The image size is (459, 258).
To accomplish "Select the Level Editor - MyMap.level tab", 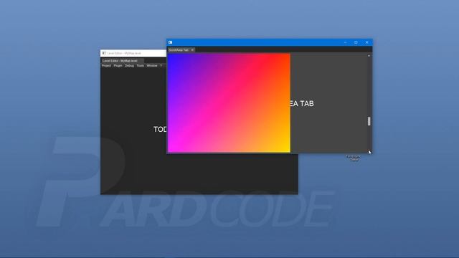I will pos(122,61).
